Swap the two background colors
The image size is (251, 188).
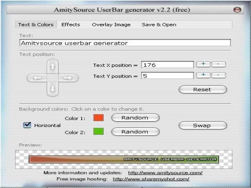click(x=203, y=125)
